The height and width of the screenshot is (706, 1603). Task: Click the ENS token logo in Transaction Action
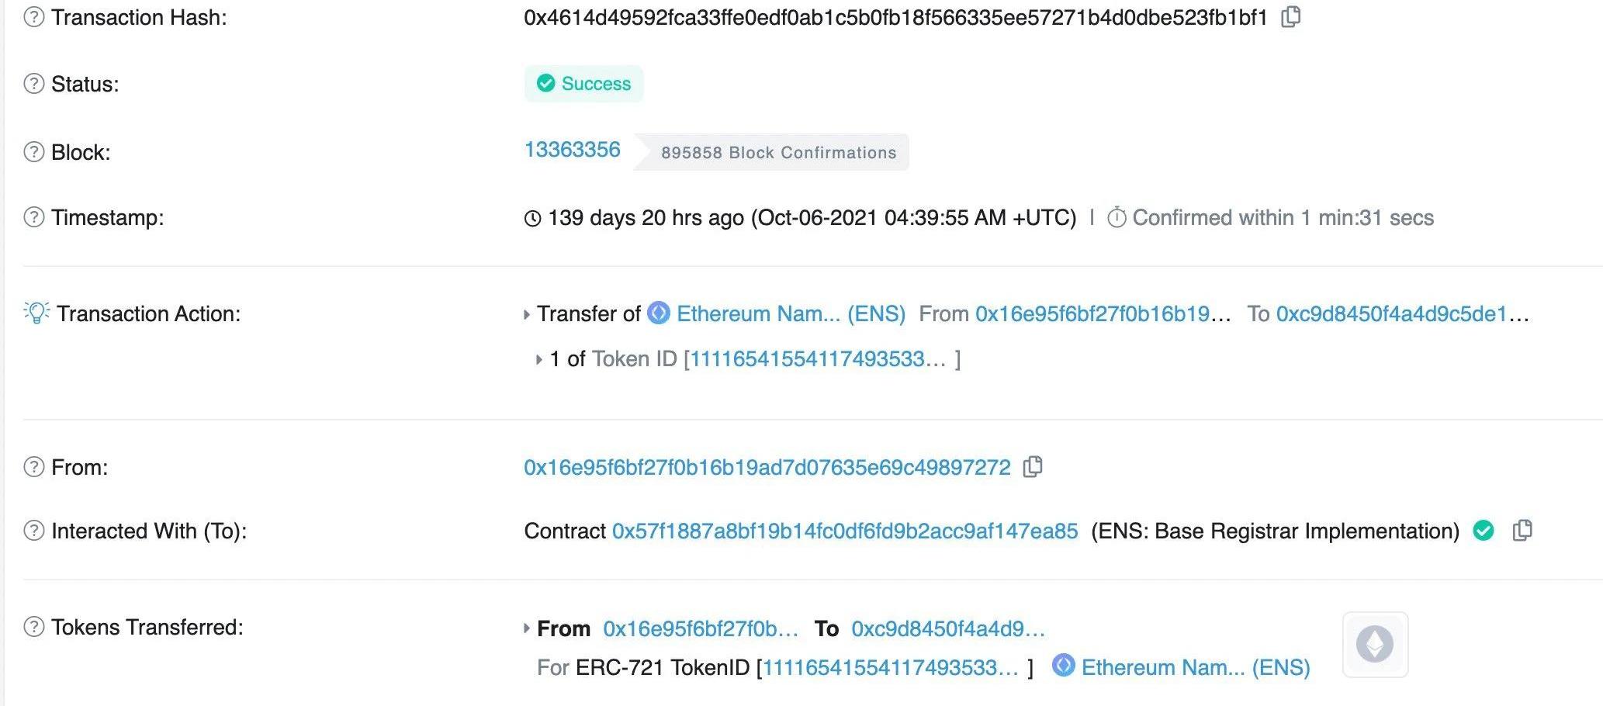[x=659, y=313]
